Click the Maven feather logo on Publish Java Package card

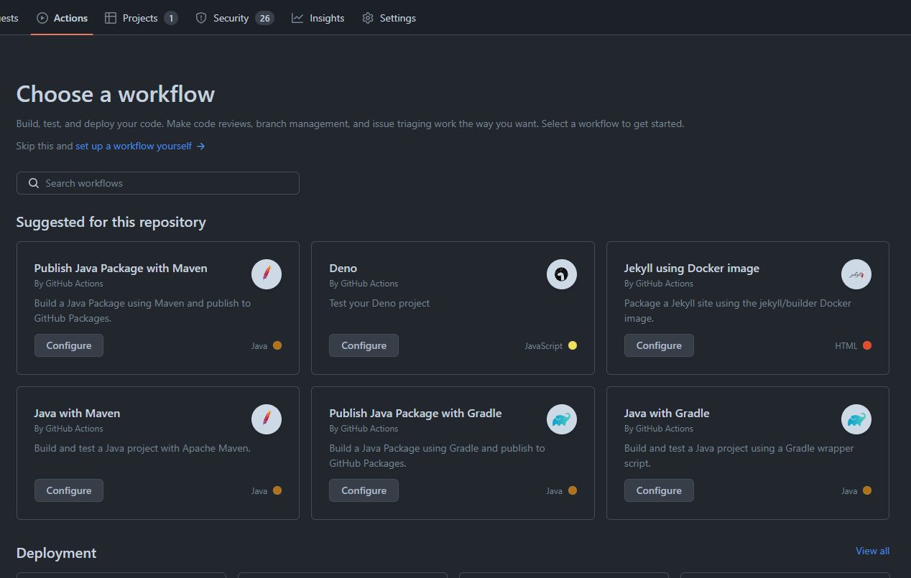tap(267, 274)
